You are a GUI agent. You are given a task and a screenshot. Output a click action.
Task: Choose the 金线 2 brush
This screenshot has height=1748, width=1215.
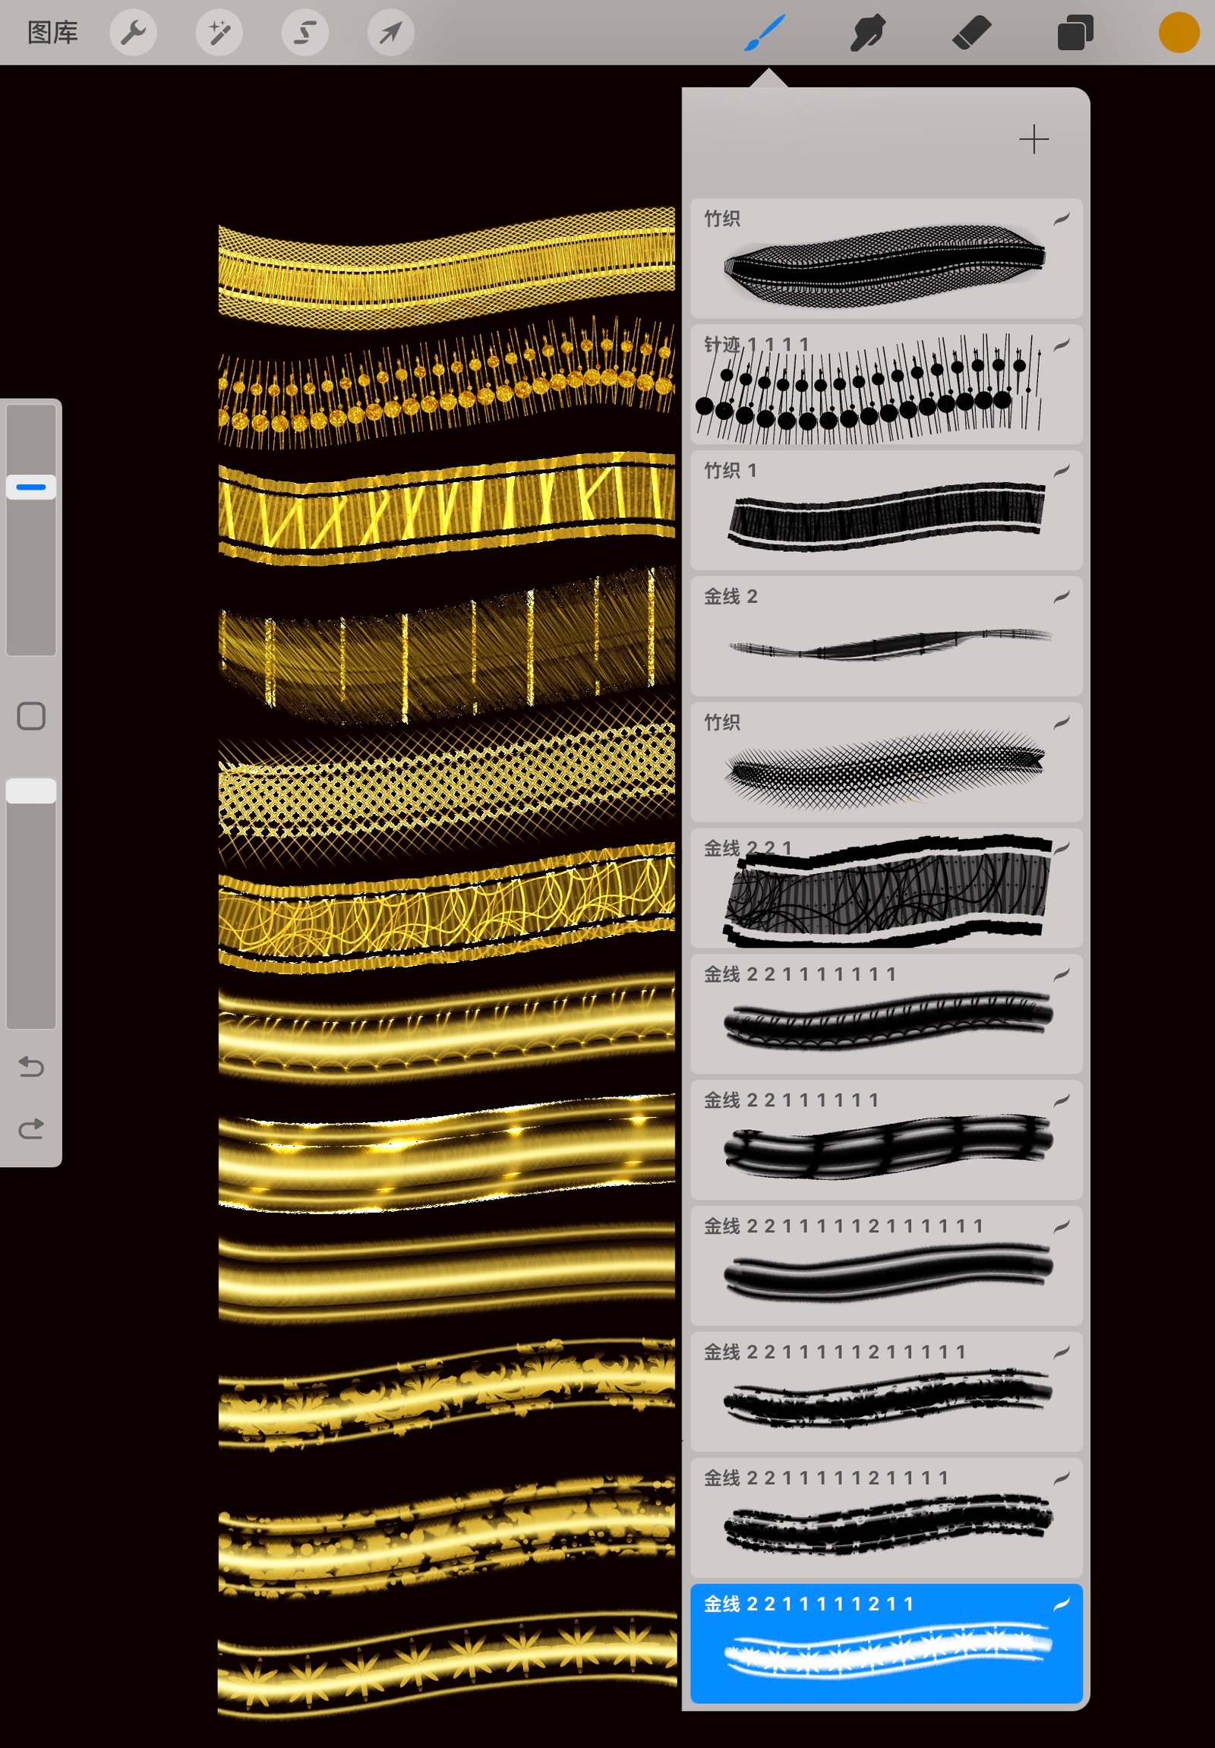[885, 636]
